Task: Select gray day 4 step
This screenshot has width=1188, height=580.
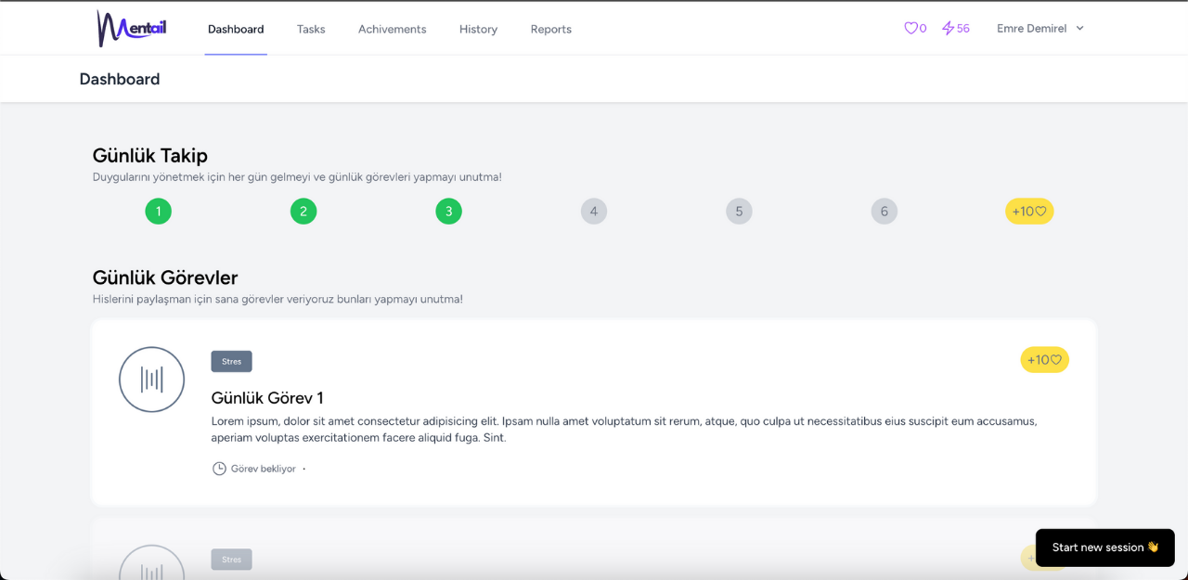Action: [x=594, y=212]
